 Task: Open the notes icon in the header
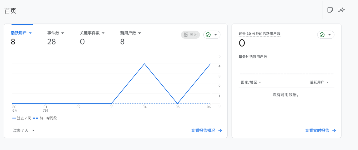330,10
